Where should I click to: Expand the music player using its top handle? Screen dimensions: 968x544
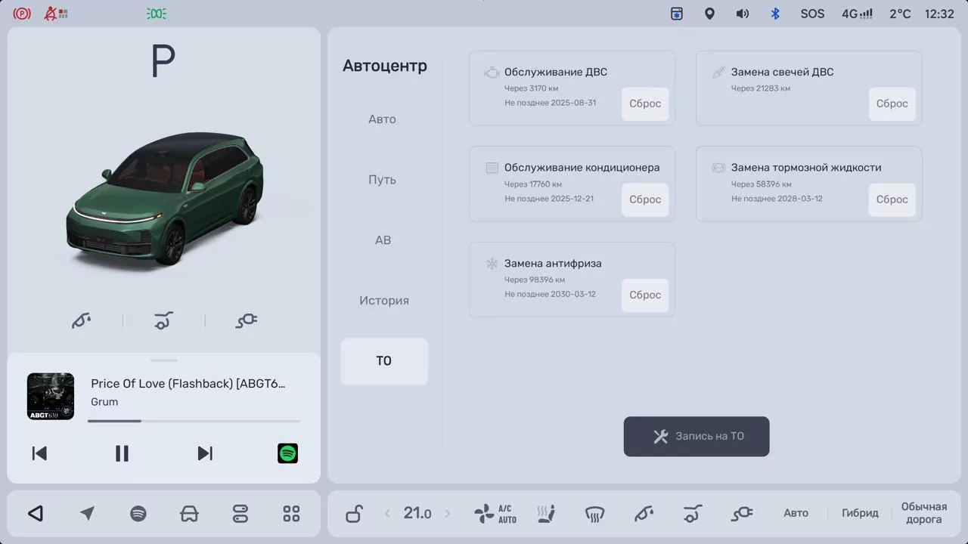point(163,360)
